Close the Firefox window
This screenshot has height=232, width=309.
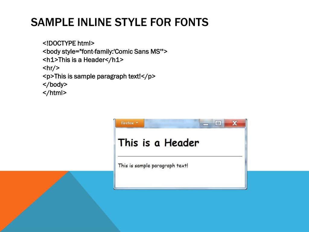(x=235, y=123)
